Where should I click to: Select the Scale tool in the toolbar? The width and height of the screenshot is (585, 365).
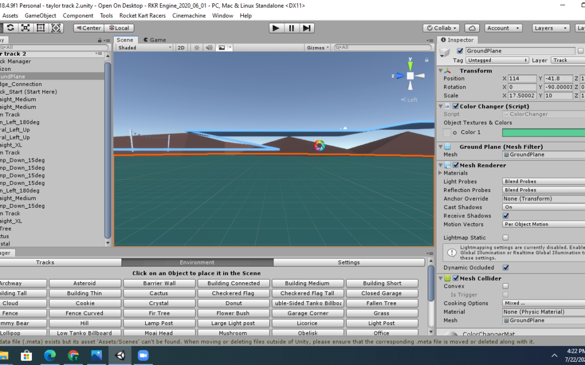[x=25, y=28]
